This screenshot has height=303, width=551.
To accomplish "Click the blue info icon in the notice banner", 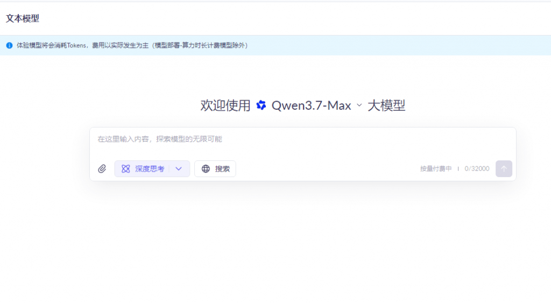I will click(10, 45).
